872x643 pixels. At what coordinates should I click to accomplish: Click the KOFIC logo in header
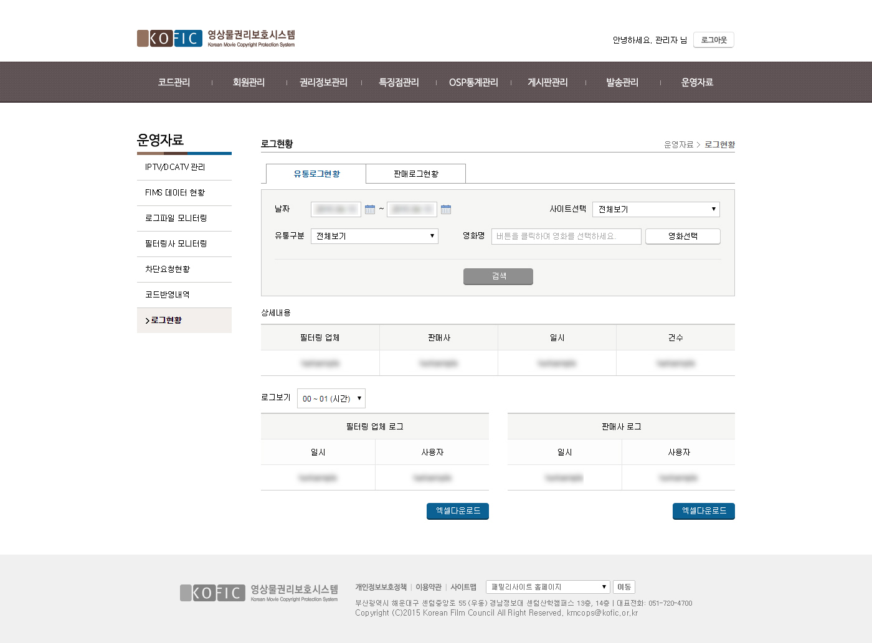[216, 39]
